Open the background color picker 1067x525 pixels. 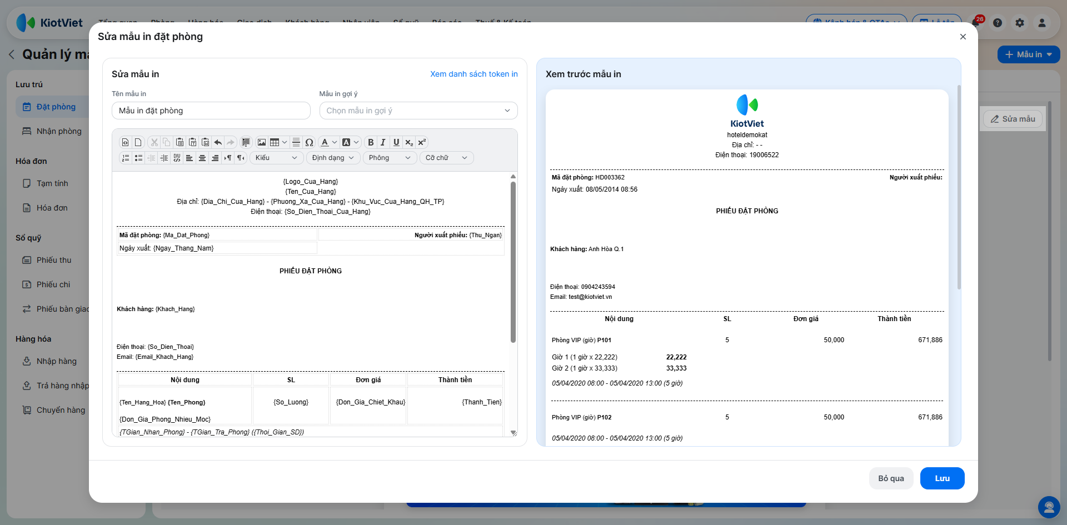(x=350, y=142)
